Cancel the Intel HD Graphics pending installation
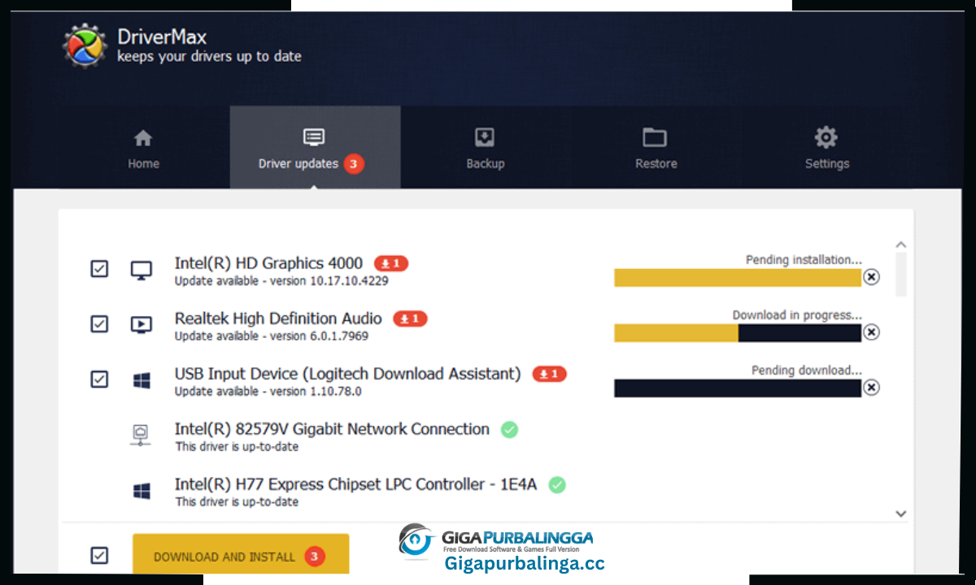This screenshot has height=585, width=976. pyautogui.click(x=871, y=277)
